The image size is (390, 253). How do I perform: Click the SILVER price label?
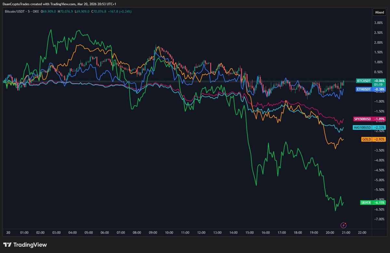click(x=373, y=202)
